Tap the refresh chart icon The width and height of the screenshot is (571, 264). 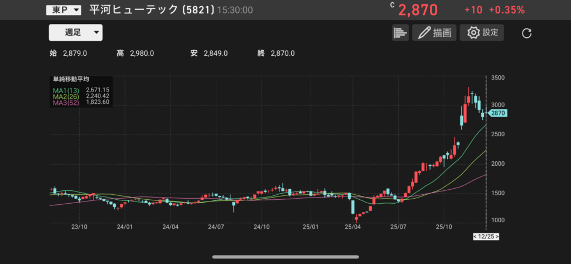tap(526, 33)
